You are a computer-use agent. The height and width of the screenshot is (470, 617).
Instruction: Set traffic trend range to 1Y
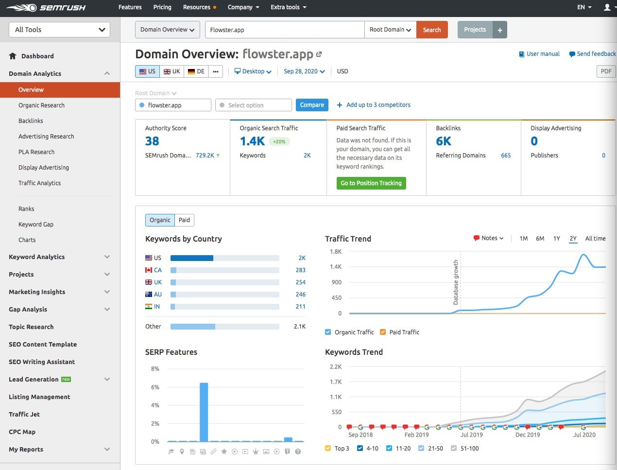(557, 238)
